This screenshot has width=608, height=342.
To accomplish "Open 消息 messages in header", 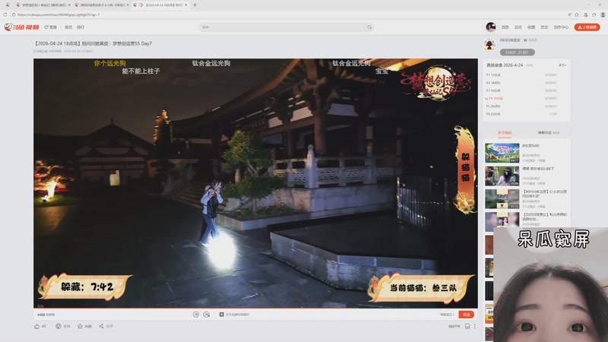I will coord(505,27).
